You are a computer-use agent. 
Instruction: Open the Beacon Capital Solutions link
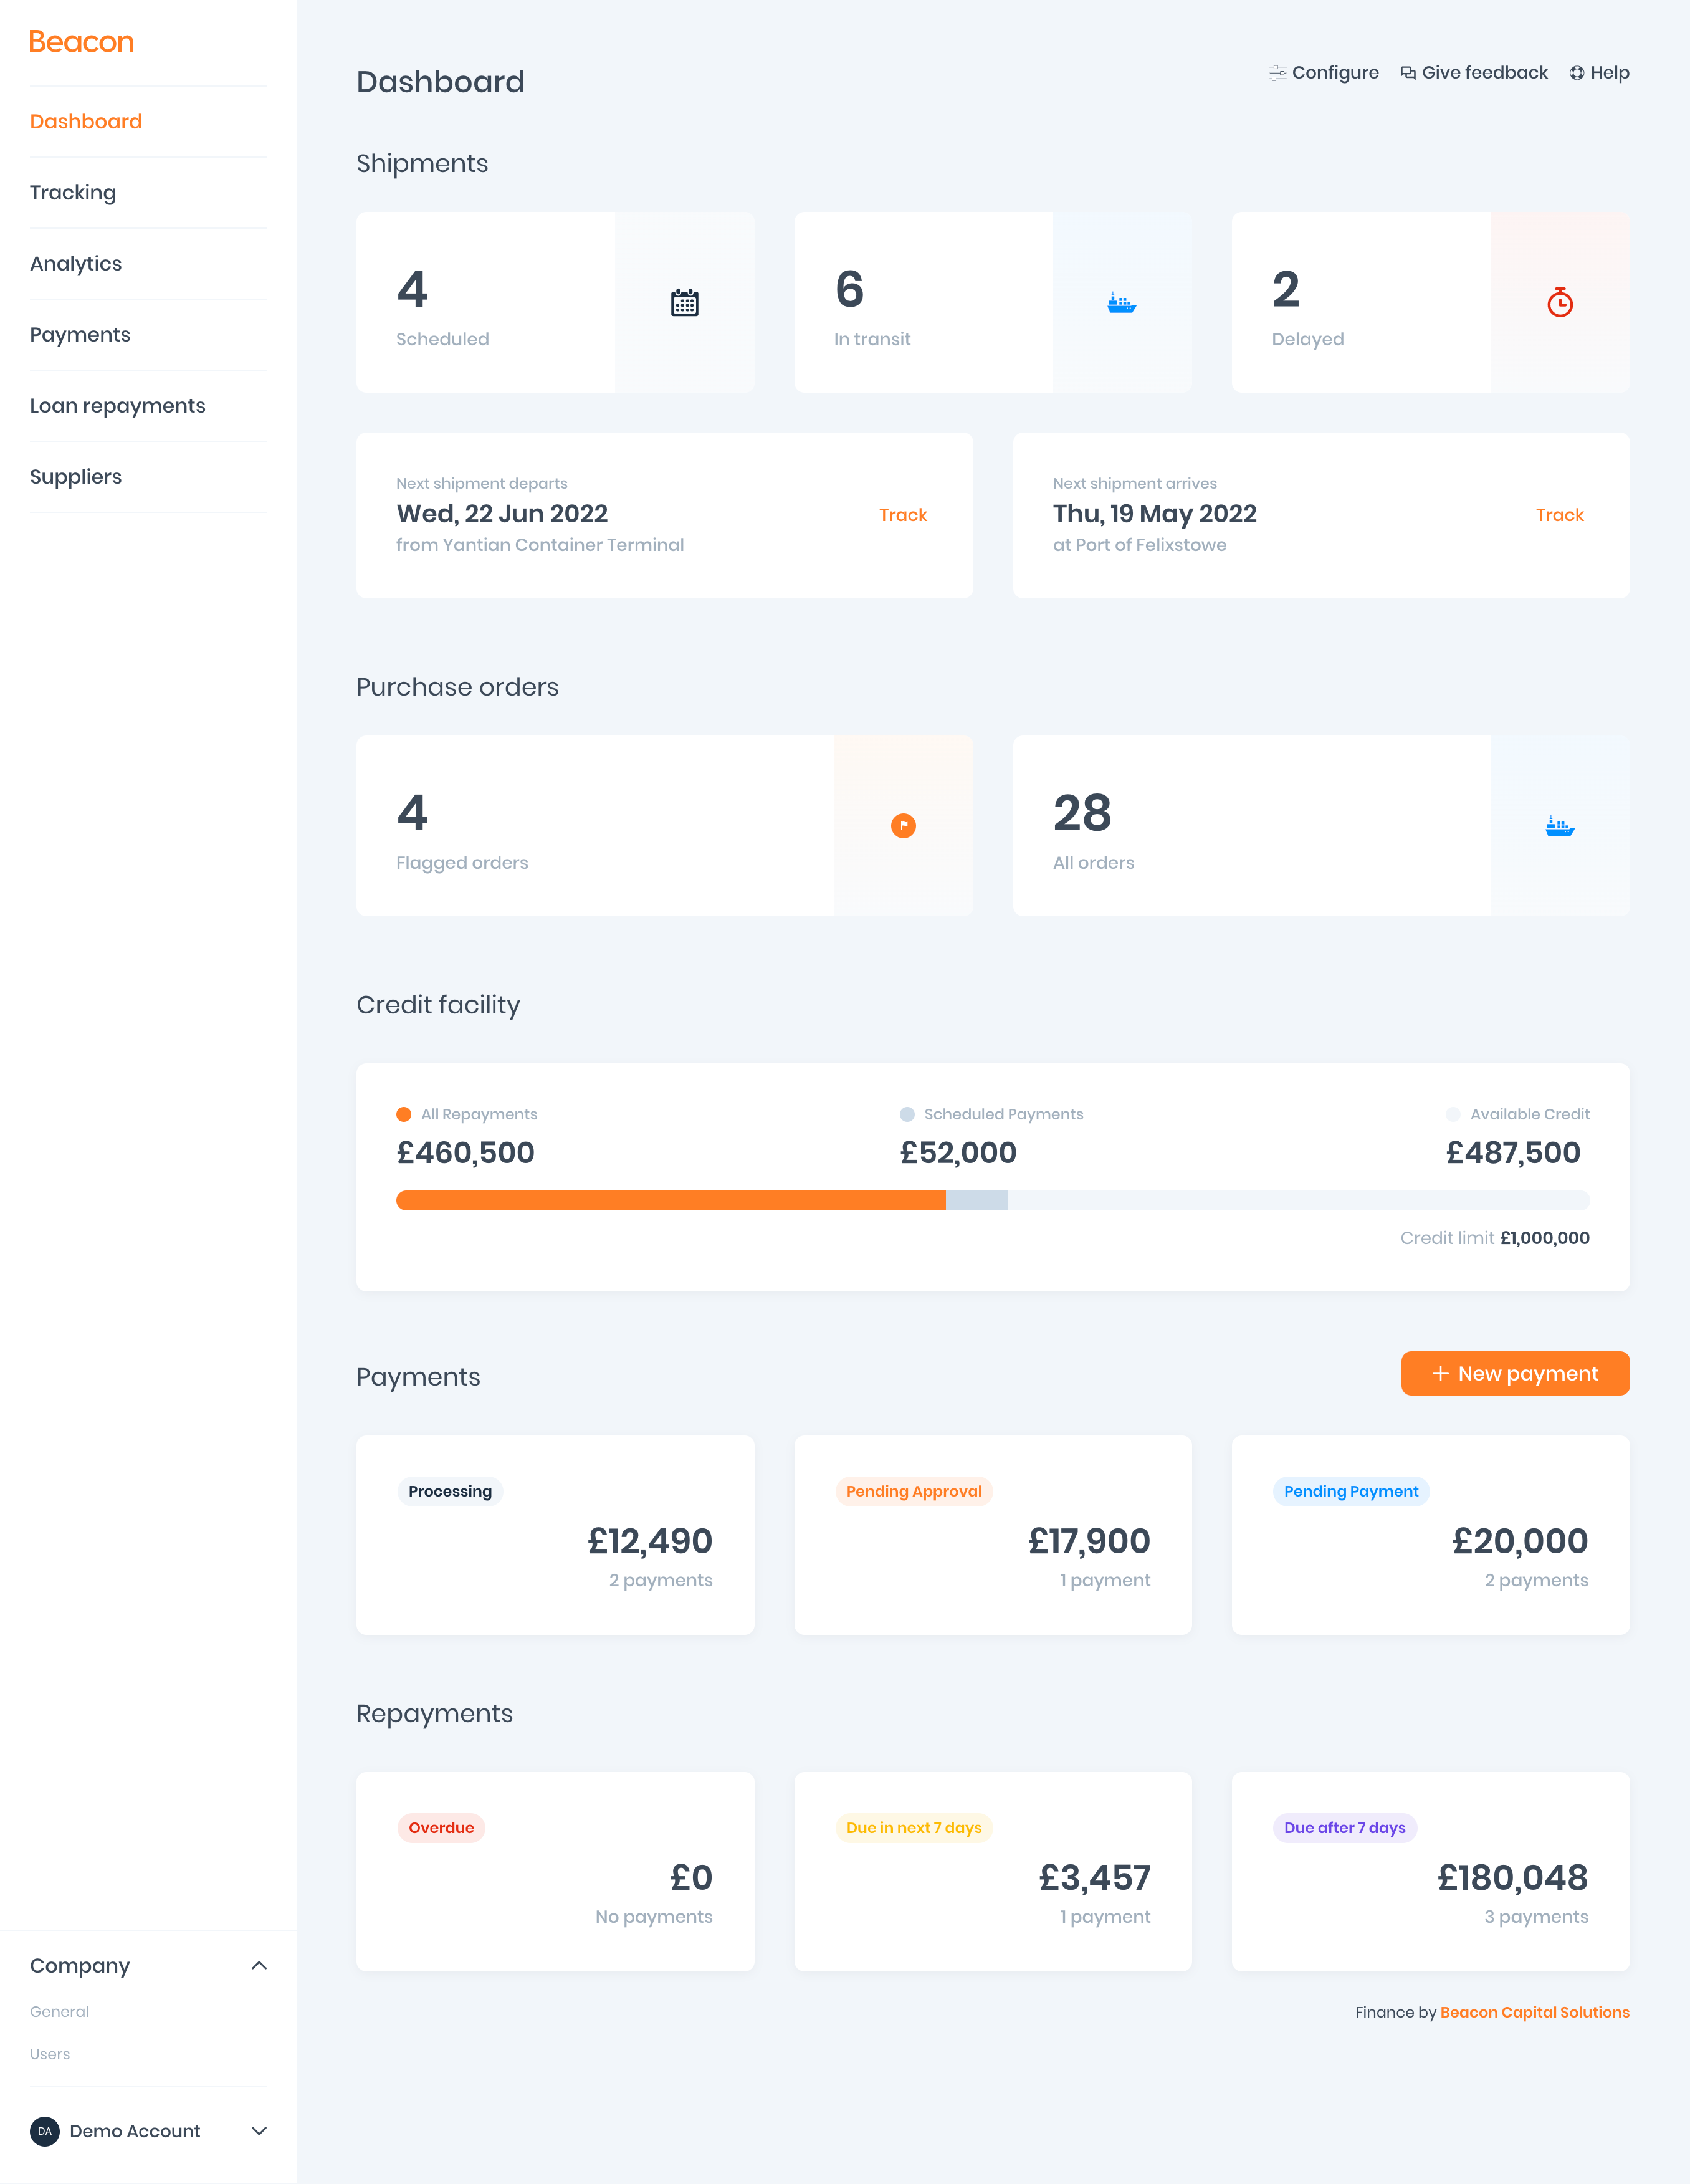(x=1534, y=2012)
